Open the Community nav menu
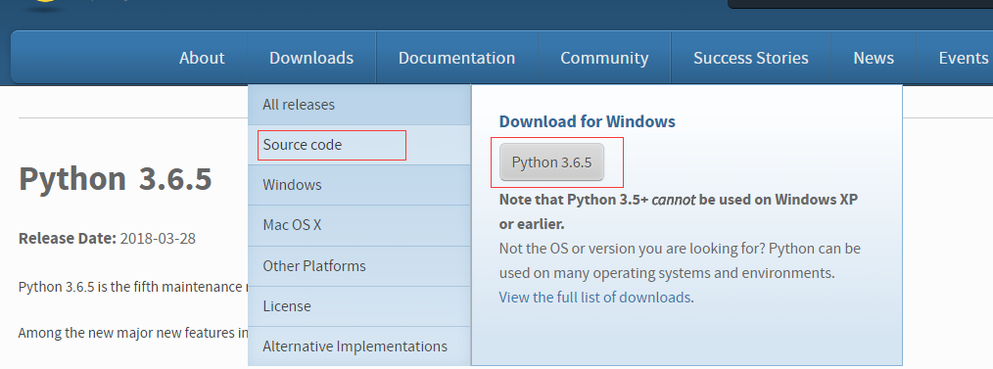Image resolution: width=993 pixels, height=369 pixels. [604, 58]
